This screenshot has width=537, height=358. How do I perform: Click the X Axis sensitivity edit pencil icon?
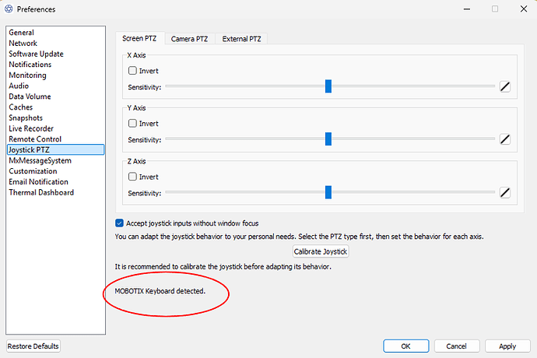[505, 86]
